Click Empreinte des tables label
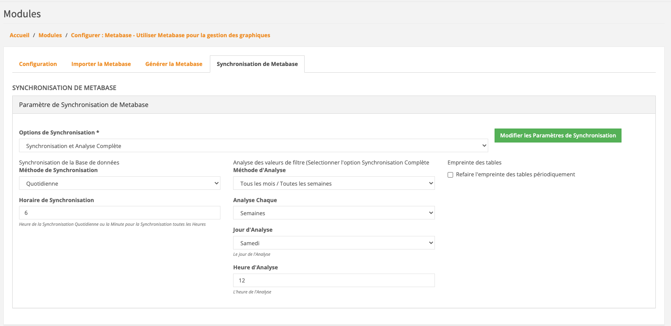 point(474,162)
